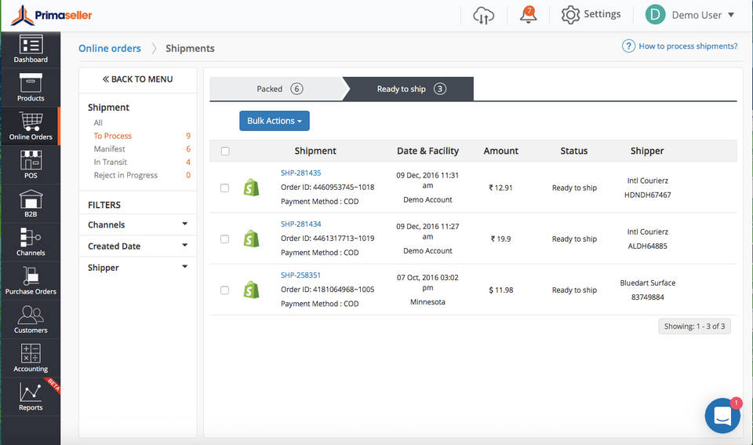The height and width of the screenshot is (445, 753).
Task: Click Back to Menu button
Action: click(138, 79)
